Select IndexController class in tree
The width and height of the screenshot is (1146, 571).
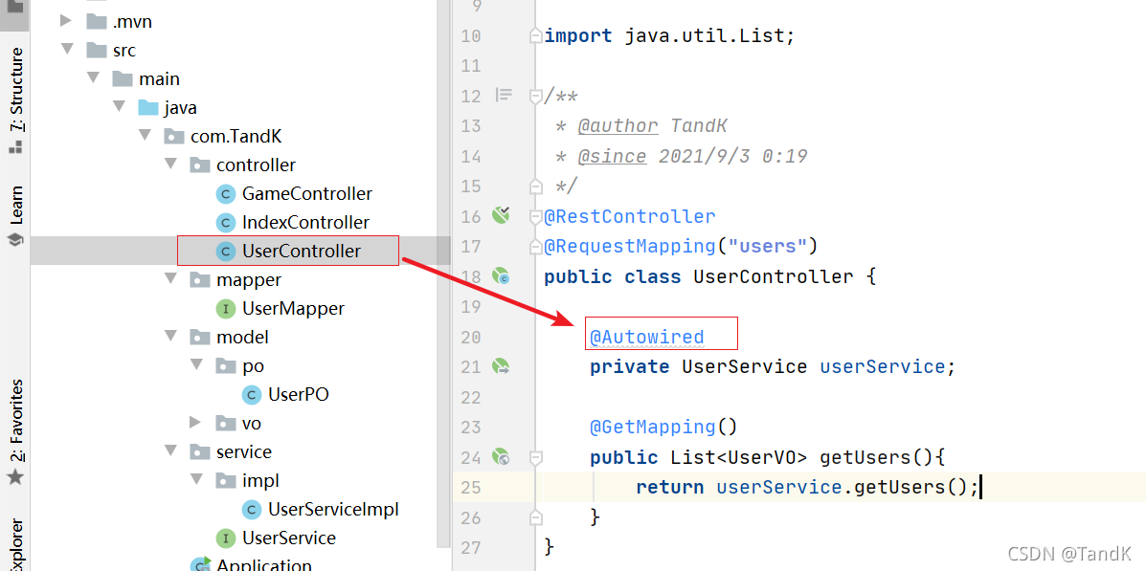coord(305,222)
